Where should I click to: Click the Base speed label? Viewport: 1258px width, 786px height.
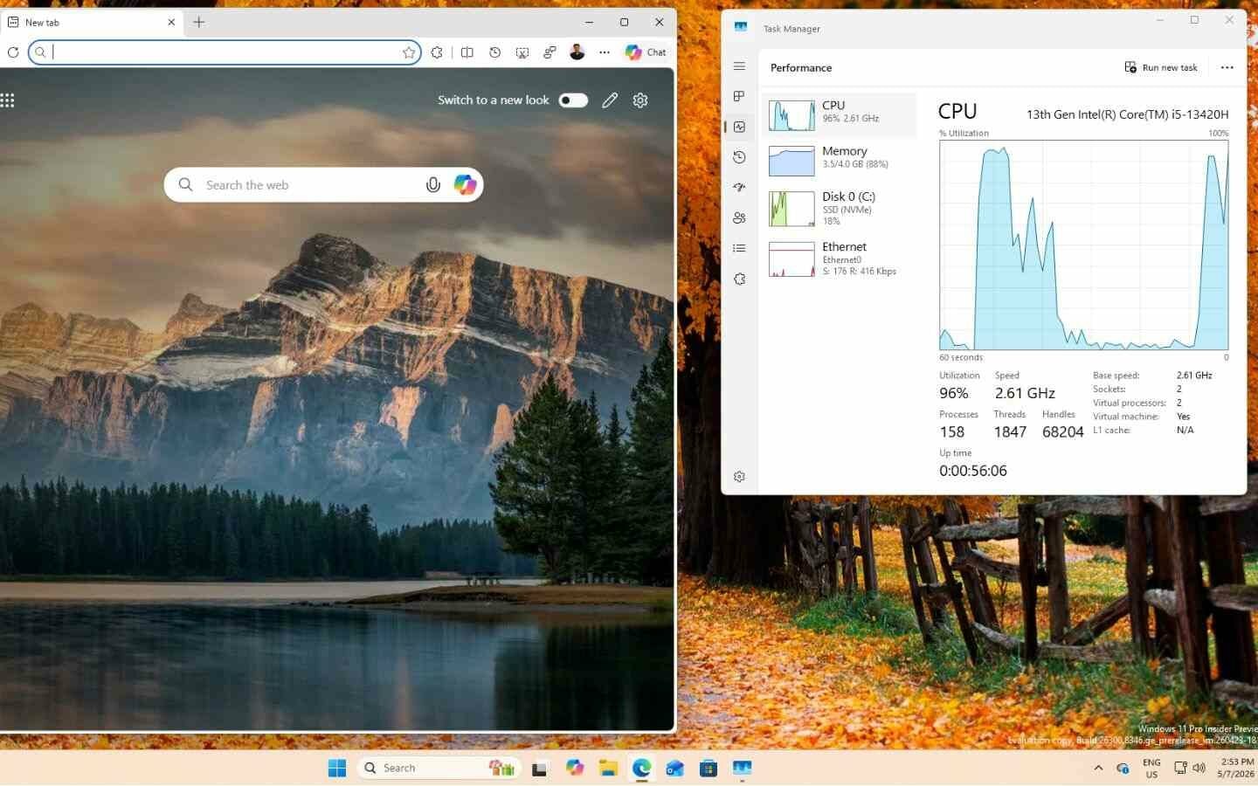(x=1116, y=376)
